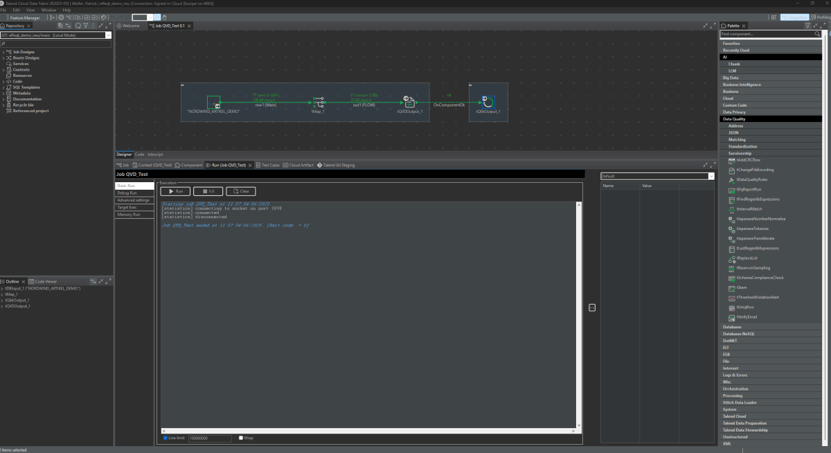Select the tQVDOutput_1 component on the canvas

point(409,103)
